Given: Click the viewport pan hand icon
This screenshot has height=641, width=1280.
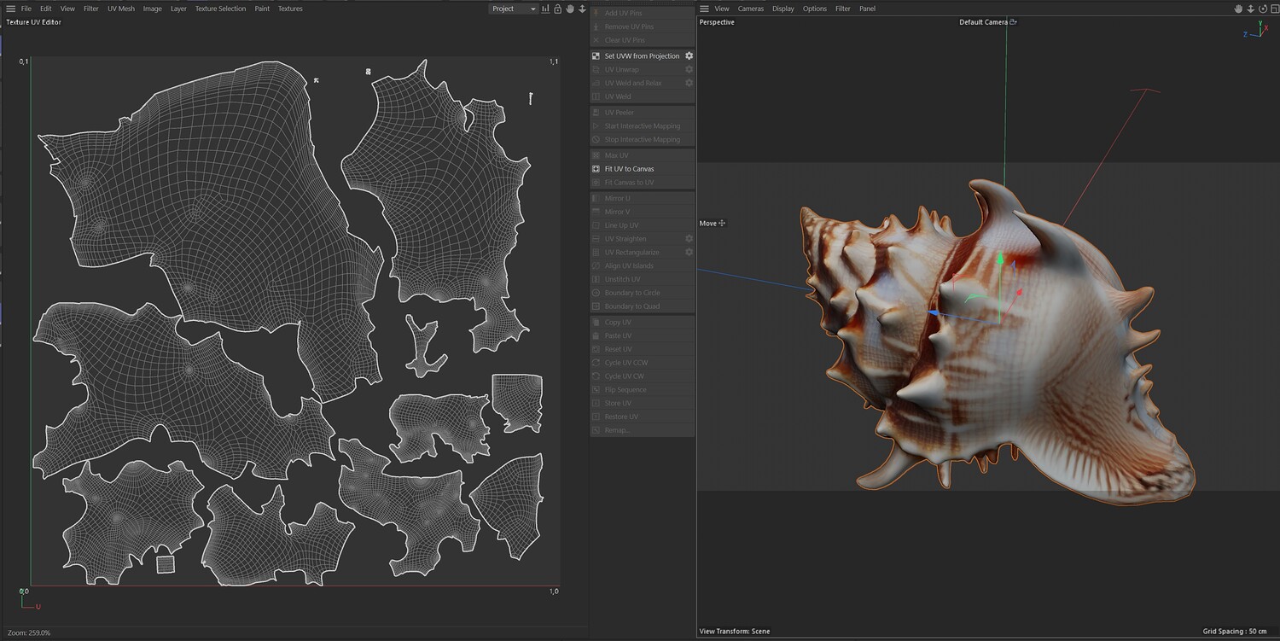Looking at the screenshot, I should [1238, 9].
